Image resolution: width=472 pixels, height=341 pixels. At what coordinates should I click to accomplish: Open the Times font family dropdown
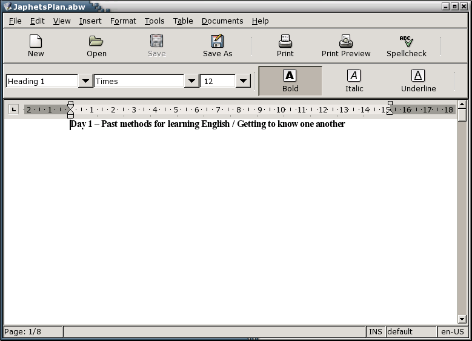tap(191, 81)
